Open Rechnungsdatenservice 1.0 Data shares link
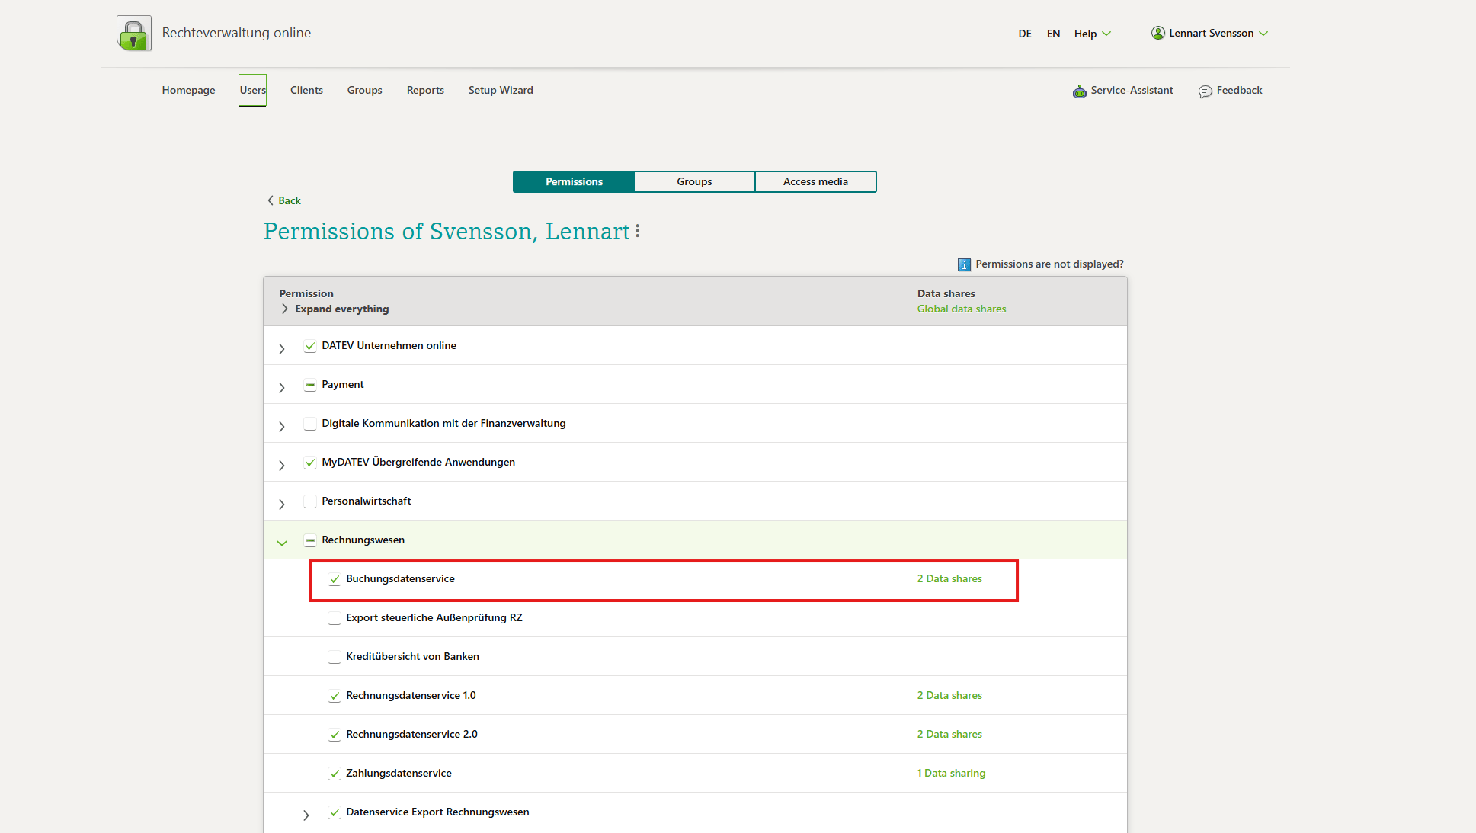Image resolution: width=1476 pixels, height=833 pixels. tap(949, 695)
